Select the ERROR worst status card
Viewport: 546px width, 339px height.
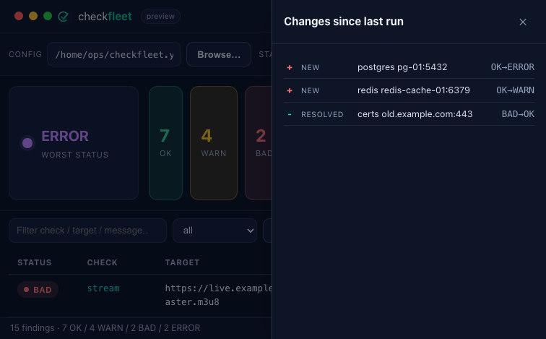(x=74, y=143)
